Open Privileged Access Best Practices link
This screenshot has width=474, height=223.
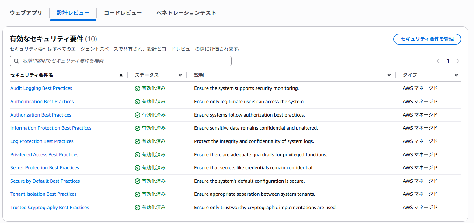tap(44, 155)
